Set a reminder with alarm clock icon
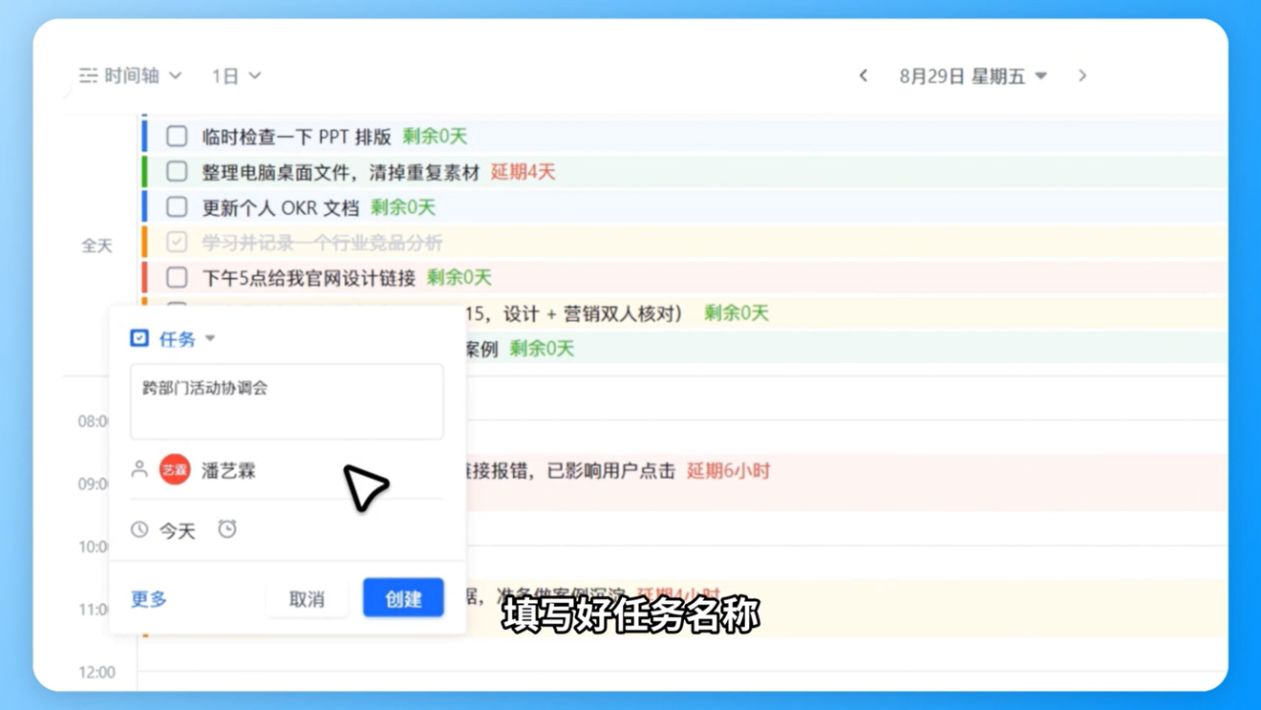The height and width of the screenshot is (710, 1261). coord(227,528)
